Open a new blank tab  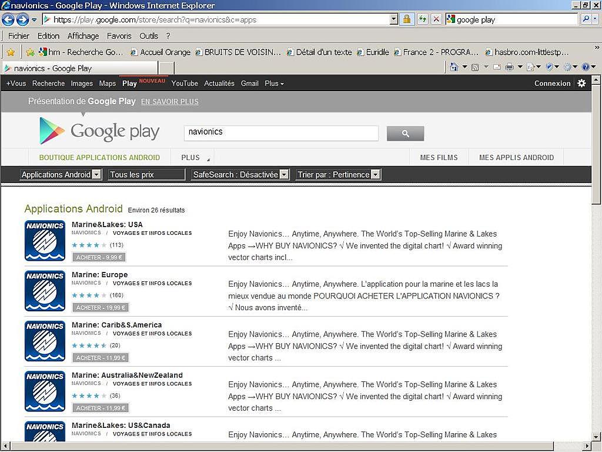[x=166, y=68]
